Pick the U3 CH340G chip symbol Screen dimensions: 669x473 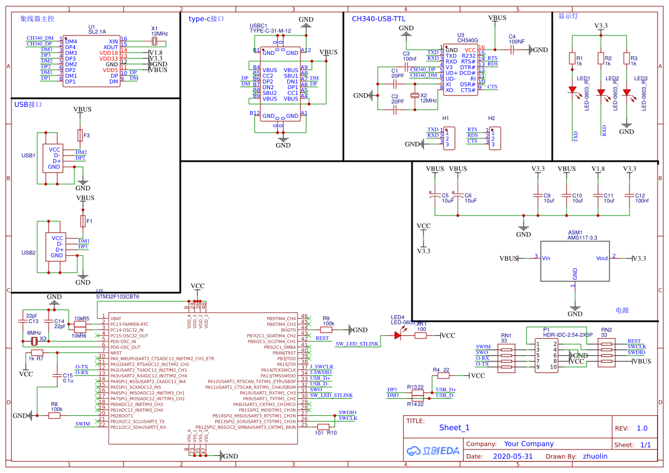460,70
